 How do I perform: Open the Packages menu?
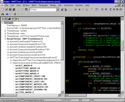point(43,5)
